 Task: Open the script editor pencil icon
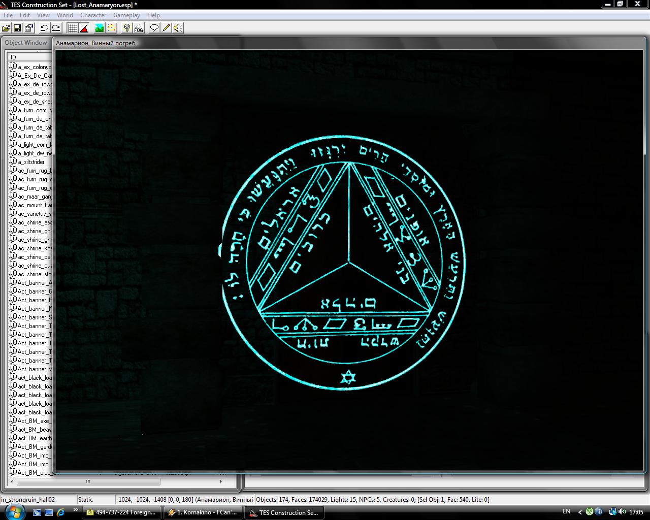point(166,28)
